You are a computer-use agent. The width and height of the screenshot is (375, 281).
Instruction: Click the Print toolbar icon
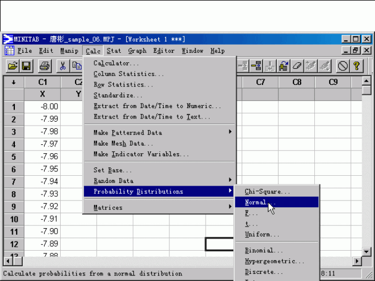click(45, 66)
